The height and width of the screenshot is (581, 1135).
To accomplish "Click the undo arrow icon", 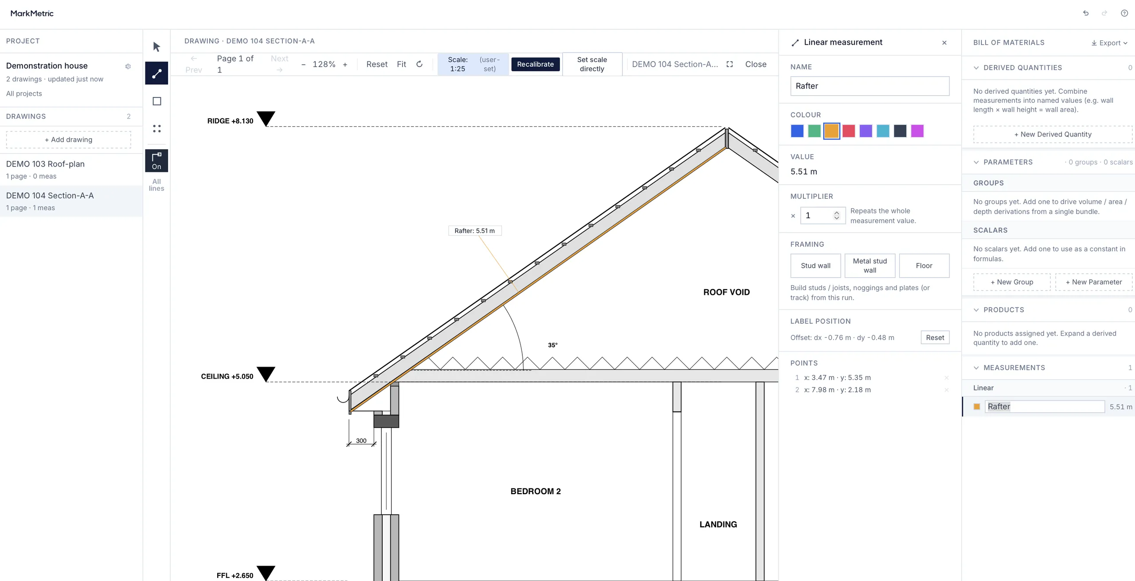I will [x=1086, y=13].
